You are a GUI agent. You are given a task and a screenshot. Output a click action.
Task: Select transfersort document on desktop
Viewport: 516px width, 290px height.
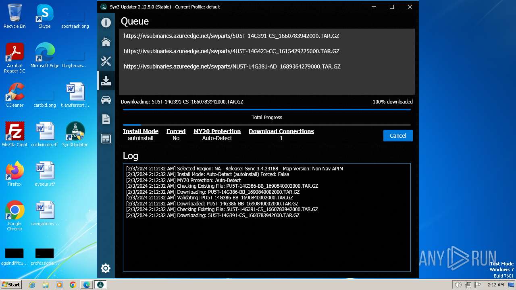[x=75, y=95]
